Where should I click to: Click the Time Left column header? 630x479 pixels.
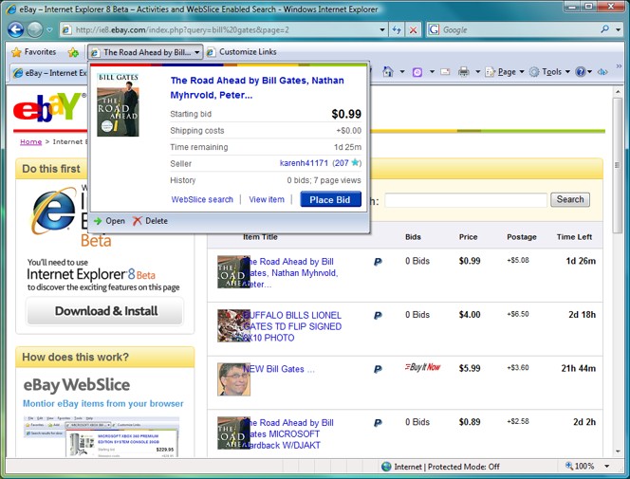click(574, 237)
